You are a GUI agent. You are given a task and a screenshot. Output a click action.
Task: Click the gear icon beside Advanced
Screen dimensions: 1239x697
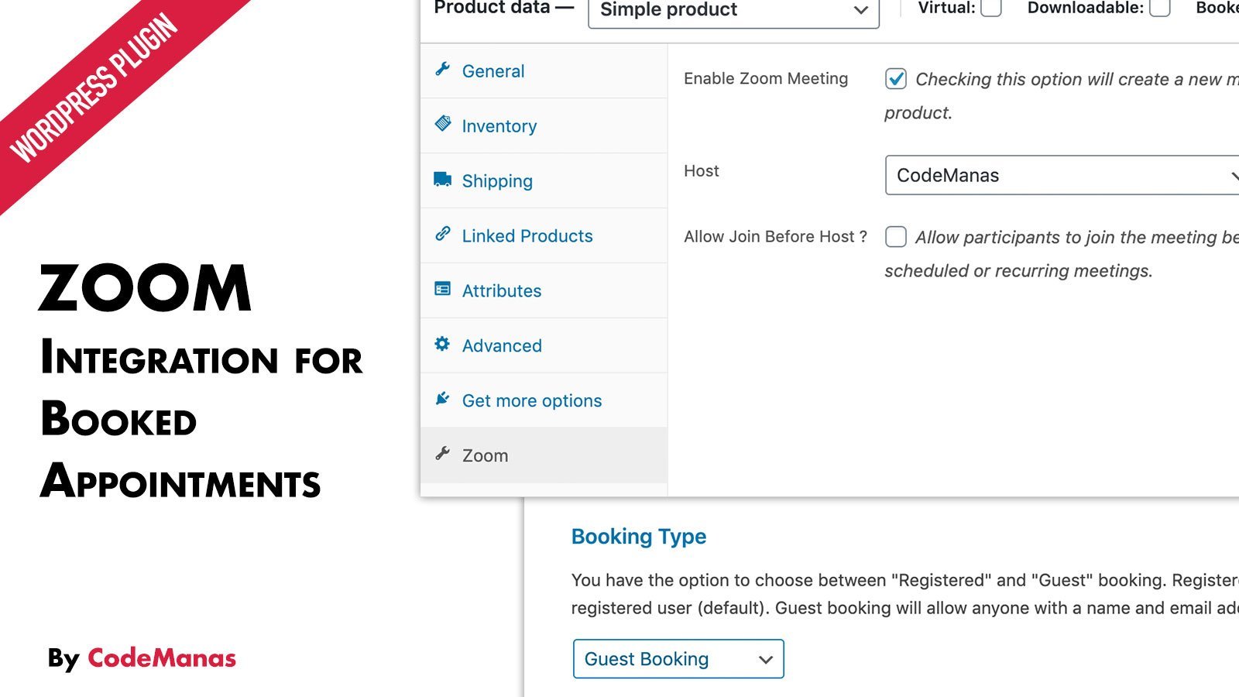tap(442, 344)
